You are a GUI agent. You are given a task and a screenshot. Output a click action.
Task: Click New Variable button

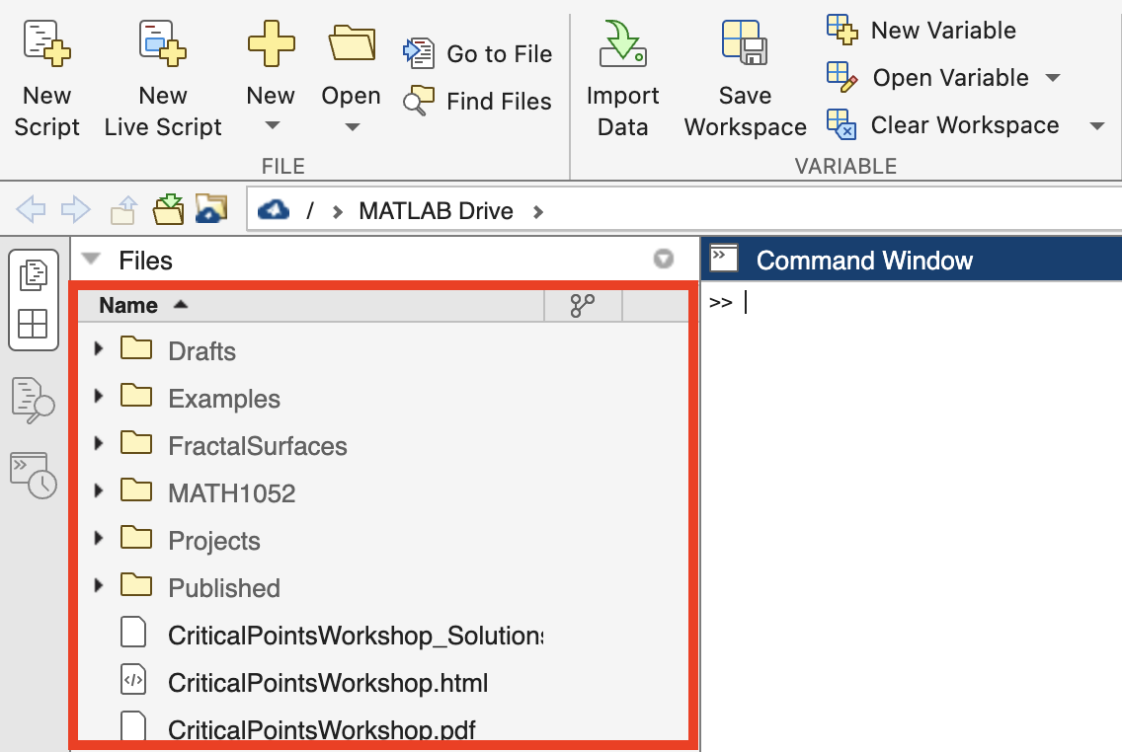922,30
